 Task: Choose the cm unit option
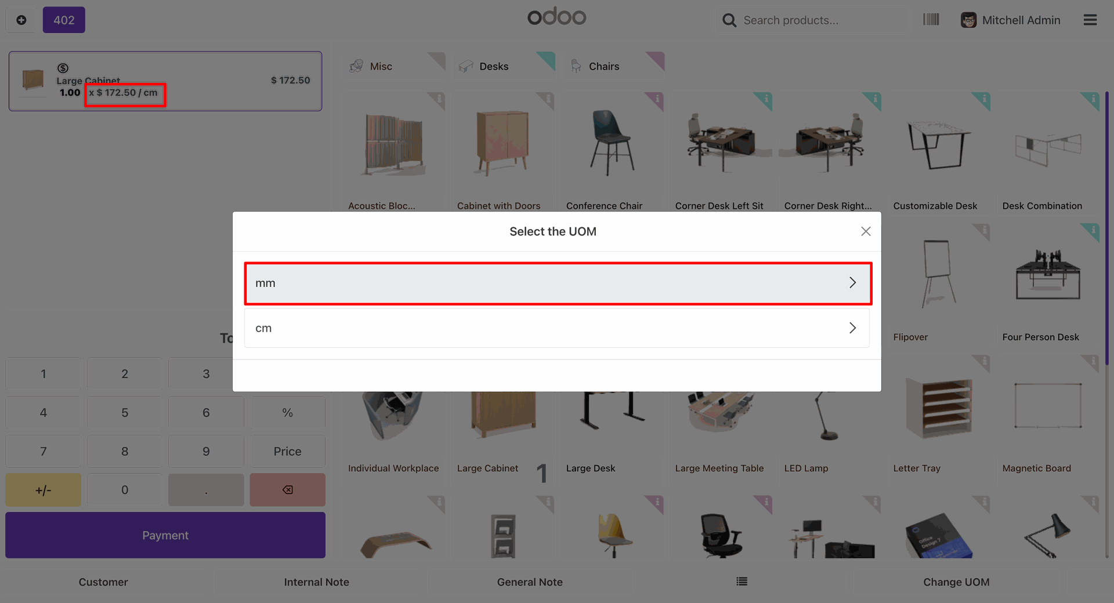pyautogui.click(x=556, y=328)
